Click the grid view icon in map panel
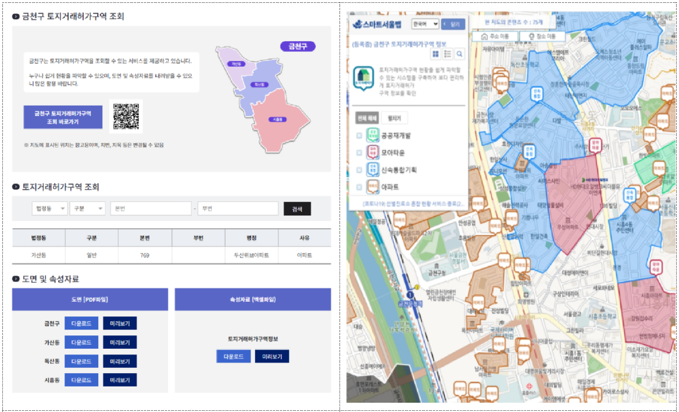This screenshot has width=679, height=412. (435, 54)
